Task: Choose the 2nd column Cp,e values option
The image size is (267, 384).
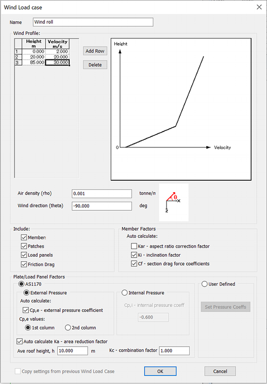Action: [68, 328]
